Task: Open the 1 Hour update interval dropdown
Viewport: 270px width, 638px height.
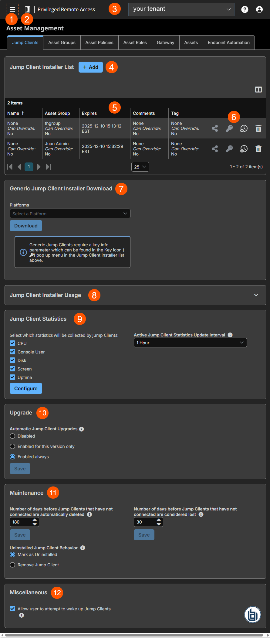Action: click(190, 343)
